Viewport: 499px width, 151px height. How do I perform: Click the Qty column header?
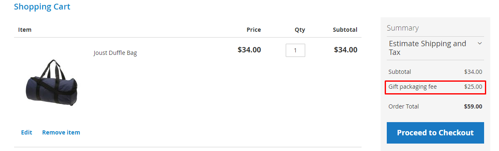click(300, 30)
